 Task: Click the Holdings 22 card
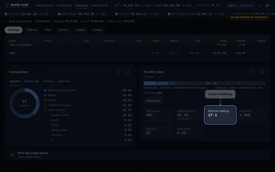158,131
